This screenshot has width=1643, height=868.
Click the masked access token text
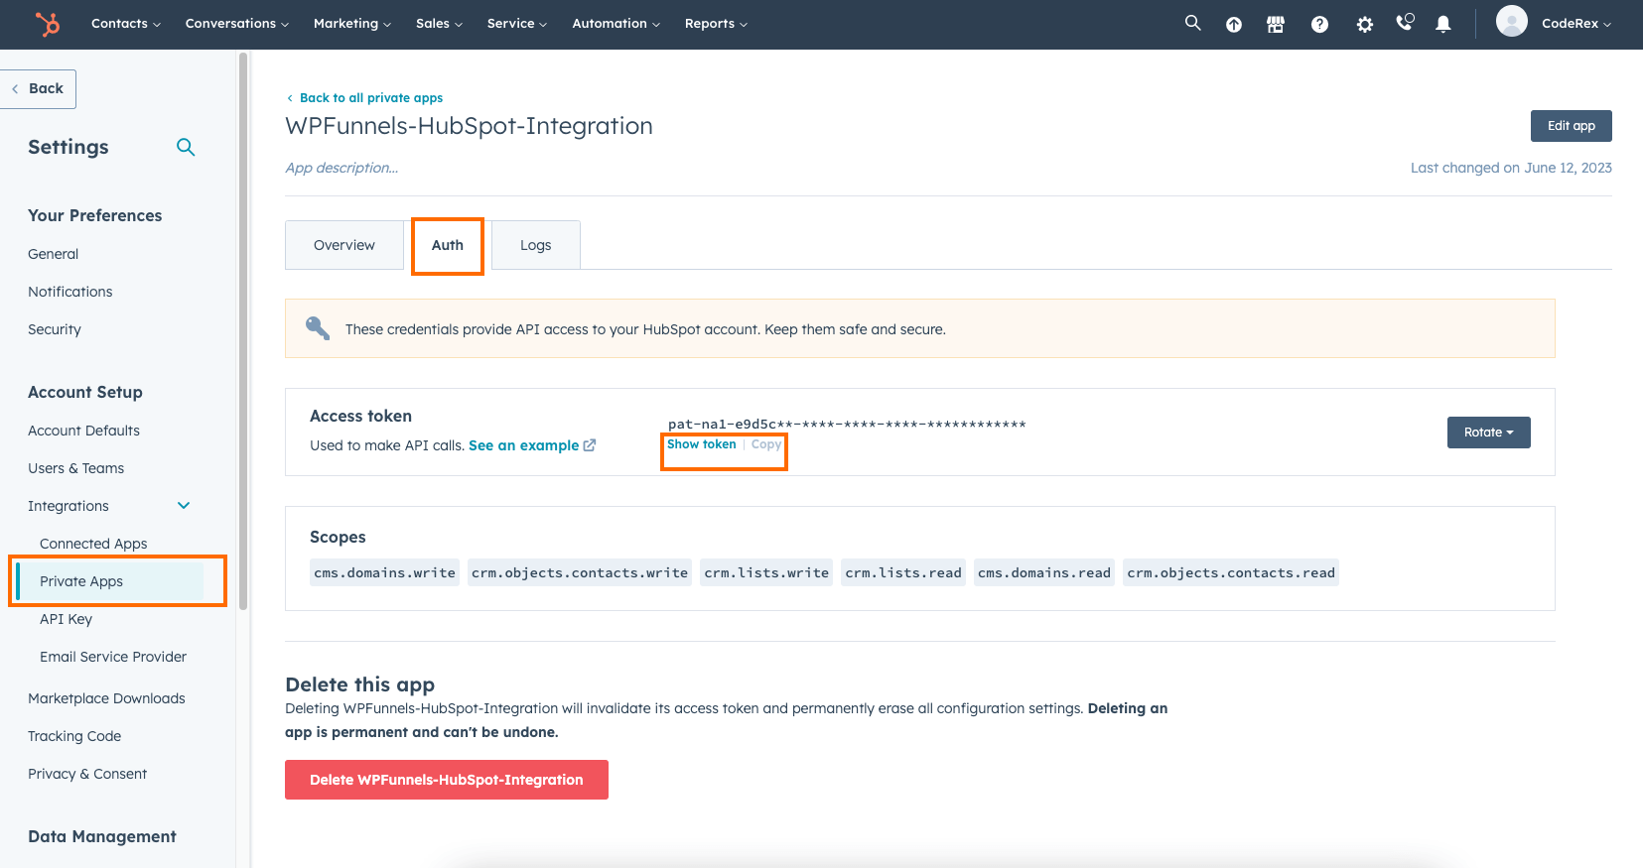pos(847,424)
